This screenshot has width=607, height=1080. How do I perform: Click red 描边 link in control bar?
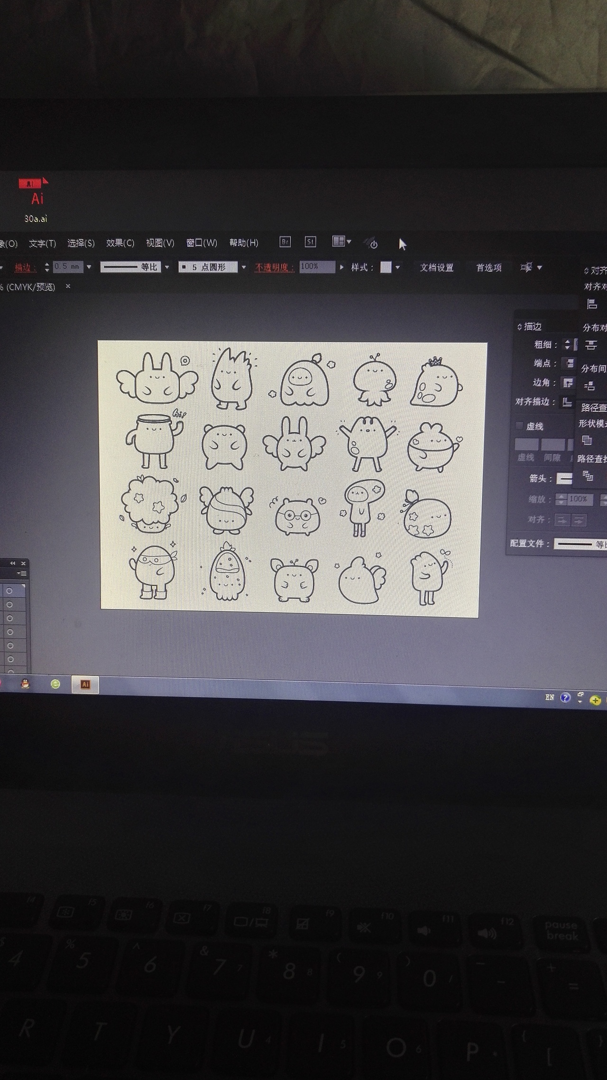pyautogui.click(x=25, y=268)
